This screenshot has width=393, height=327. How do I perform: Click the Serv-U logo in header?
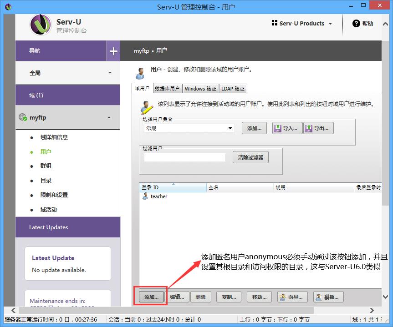click(x=41, y=25)
